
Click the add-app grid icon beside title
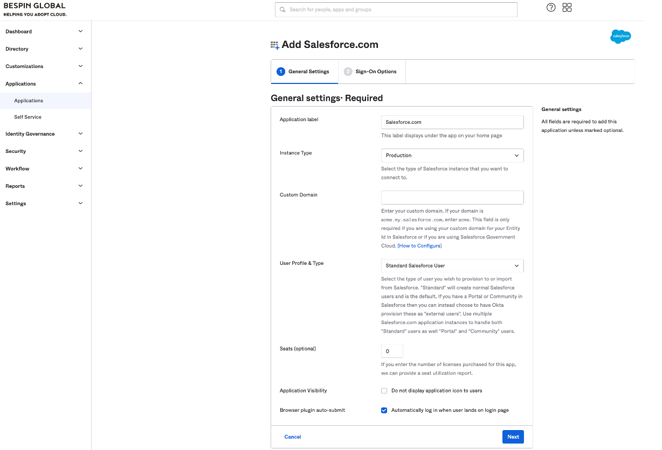coord(275,45)
